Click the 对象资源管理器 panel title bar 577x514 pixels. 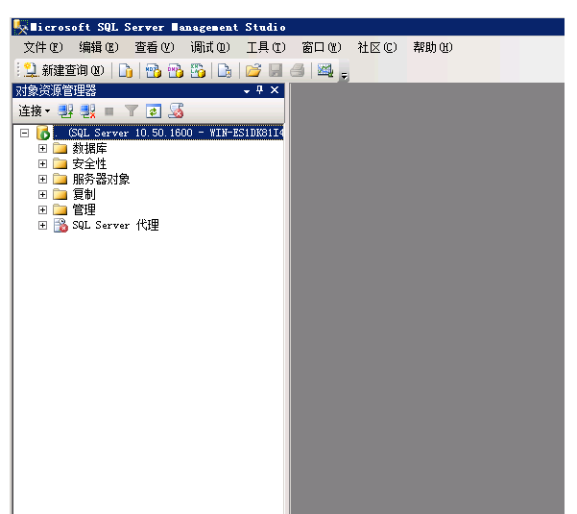coord(148,90)
